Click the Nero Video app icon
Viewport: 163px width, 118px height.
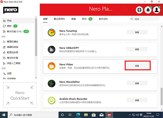tap(52, 66)
